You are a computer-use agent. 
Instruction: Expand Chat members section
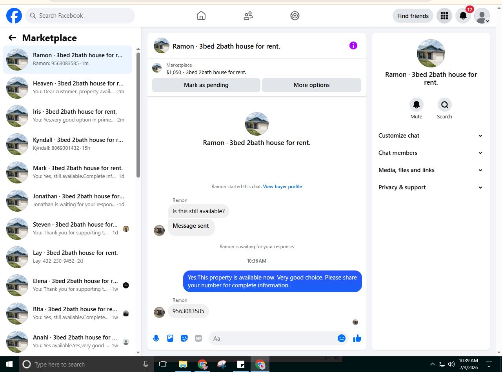coord(431,153)
